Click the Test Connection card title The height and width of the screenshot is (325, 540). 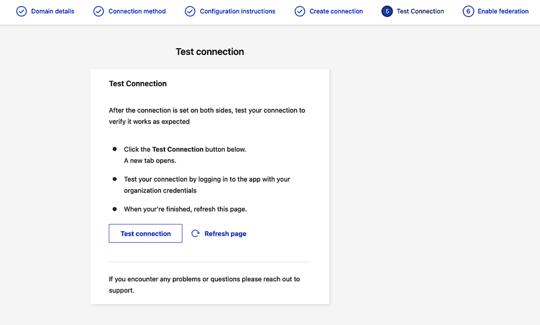[x=138, y=84]
